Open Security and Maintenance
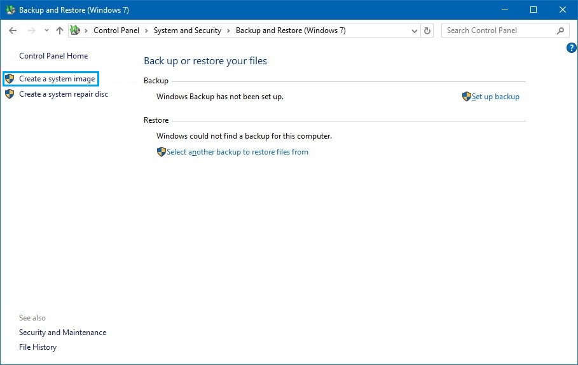Image resolution: width=578 pixels, height=365 pixels. pos(63,333)
